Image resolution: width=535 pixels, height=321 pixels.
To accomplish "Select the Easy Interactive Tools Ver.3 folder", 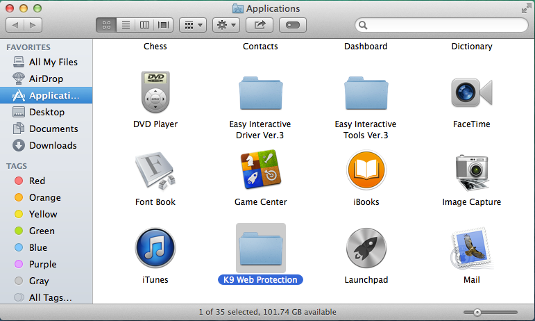I will [x=366, y=93].
